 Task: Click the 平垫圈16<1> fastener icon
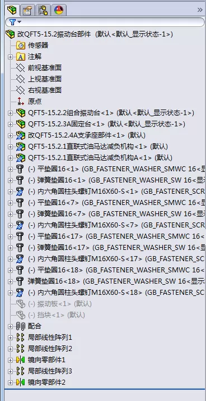coord(20,169)
